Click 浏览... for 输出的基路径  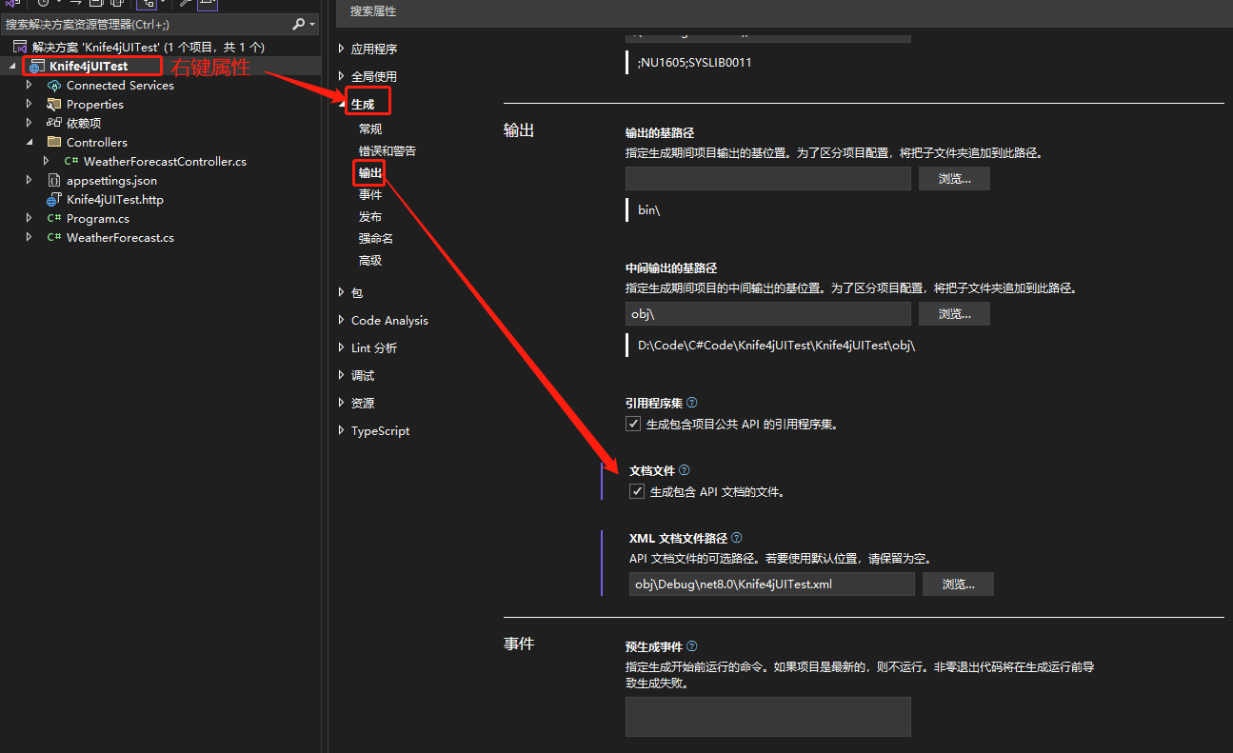[x=954, y=179]
